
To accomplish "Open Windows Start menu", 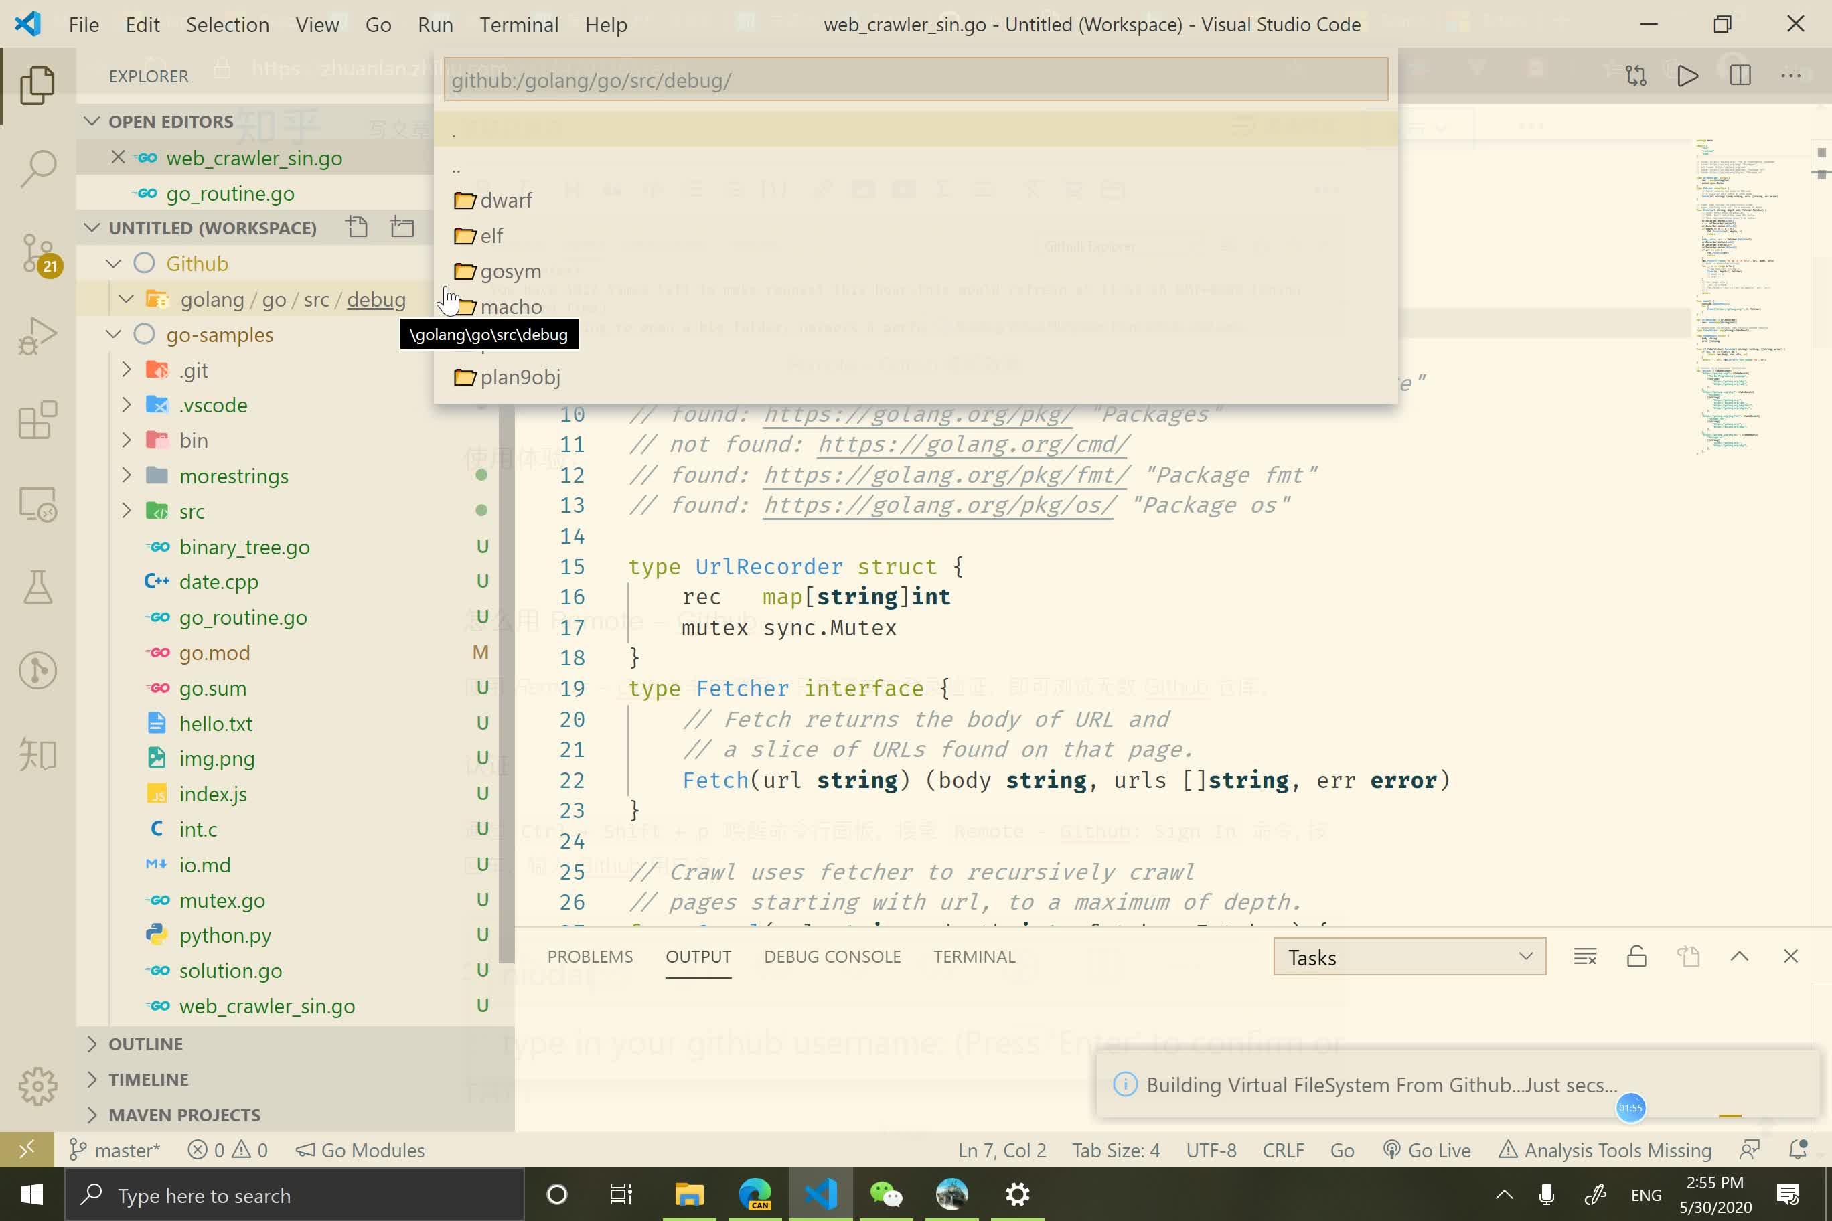I will tap(32, 1194).
